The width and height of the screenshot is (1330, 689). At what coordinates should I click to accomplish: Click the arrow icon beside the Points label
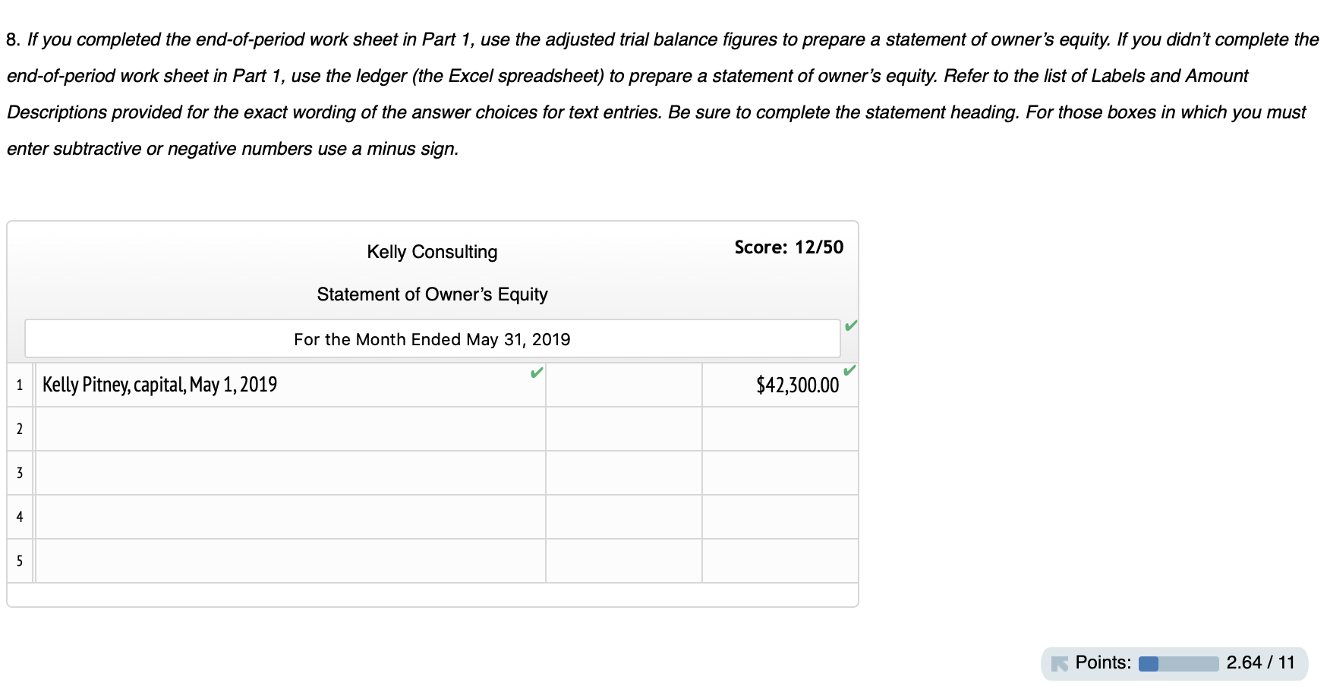1060,662
